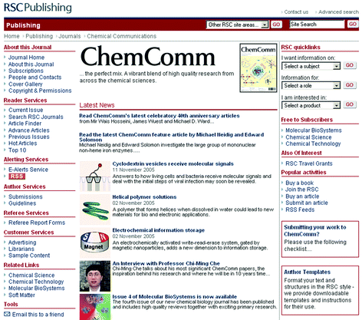
Task: Click GO next to Select a product
Action: coord(350,104)
